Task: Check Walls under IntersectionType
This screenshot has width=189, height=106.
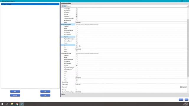Action: [77, 80]
